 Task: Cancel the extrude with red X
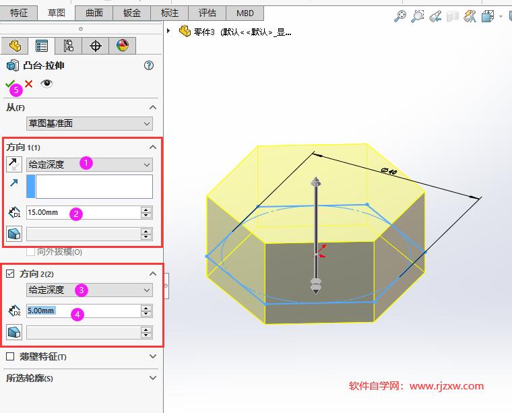click(x=29, y=84)
